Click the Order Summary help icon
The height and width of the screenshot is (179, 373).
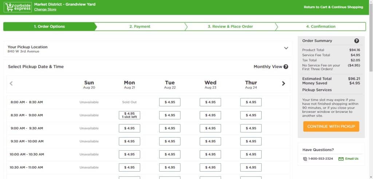[357, 41]
